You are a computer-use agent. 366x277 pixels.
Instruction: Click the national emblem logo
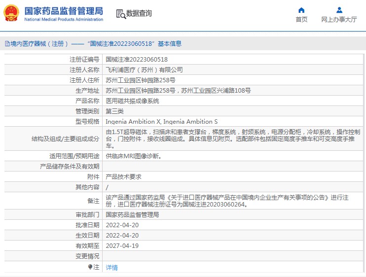(x=11, y=13)
